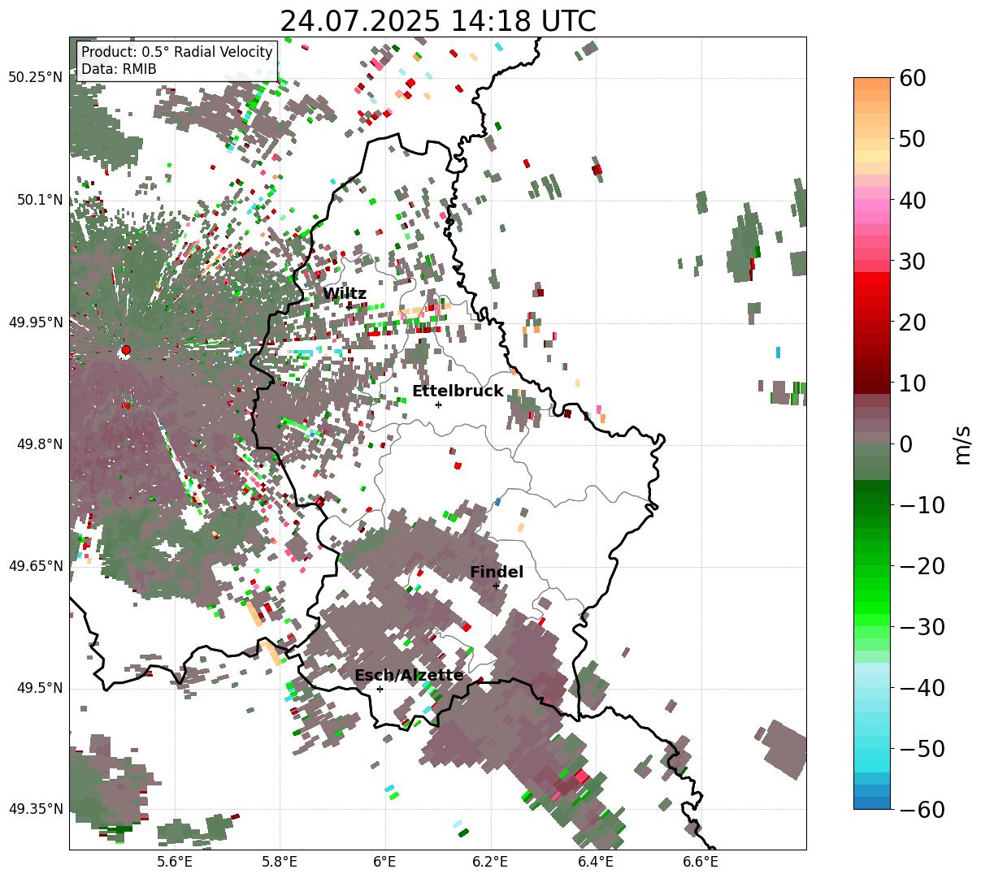The image size is (981, 878).
Task: Click the 49.35°N latitude label
Action: (36, 809)
